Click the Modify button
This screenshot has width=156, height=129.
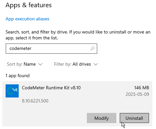click(102, 118)
